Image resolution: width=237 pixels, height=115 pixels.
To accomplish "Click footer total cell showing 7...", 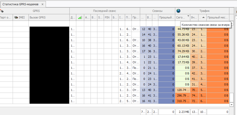I will coord(143,112).
